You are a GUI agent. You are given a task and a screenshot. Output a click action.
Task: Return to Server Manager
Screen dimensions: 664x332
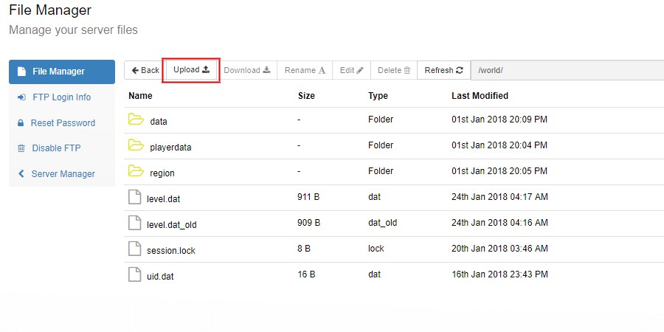[63, 174]
